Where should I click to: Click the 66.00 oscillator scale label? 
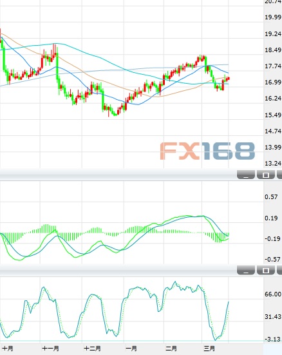click(273, 294)
